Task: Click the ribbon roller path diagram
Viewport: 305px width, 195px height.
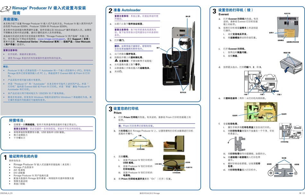Action: [x=282, y=170]
